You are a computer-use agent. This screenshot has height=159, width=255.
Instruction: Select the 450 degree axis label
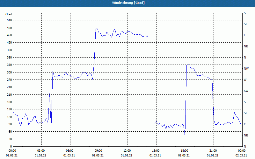[x=10, y=35]
